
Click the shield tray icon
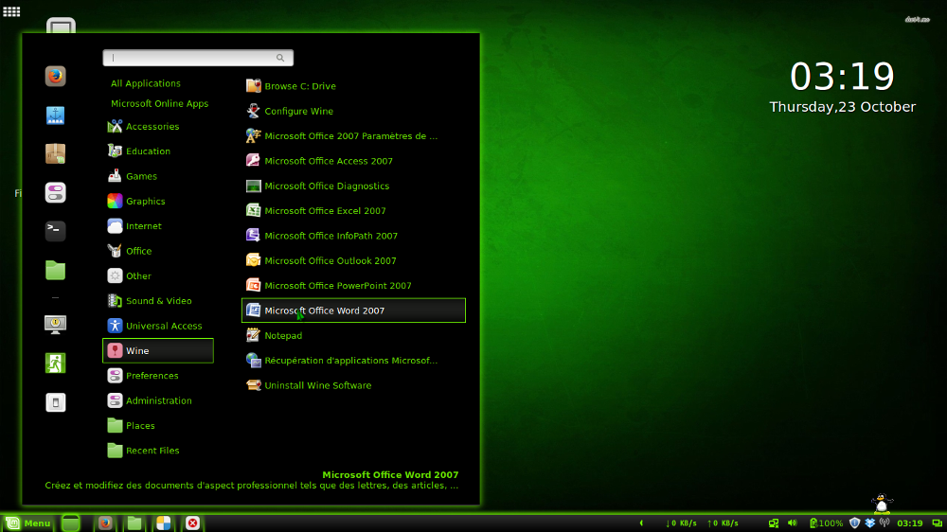[x=854, y=523]
